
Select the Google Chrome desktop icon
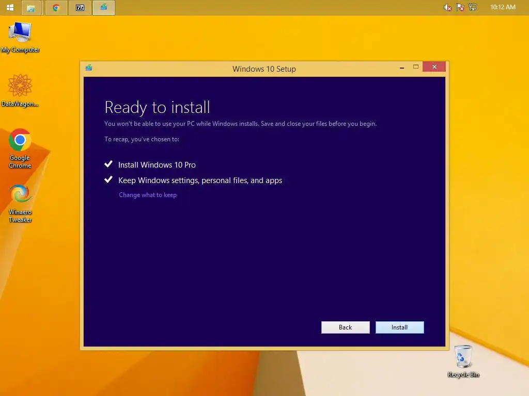pyautogui.click(x=20, y=148)
